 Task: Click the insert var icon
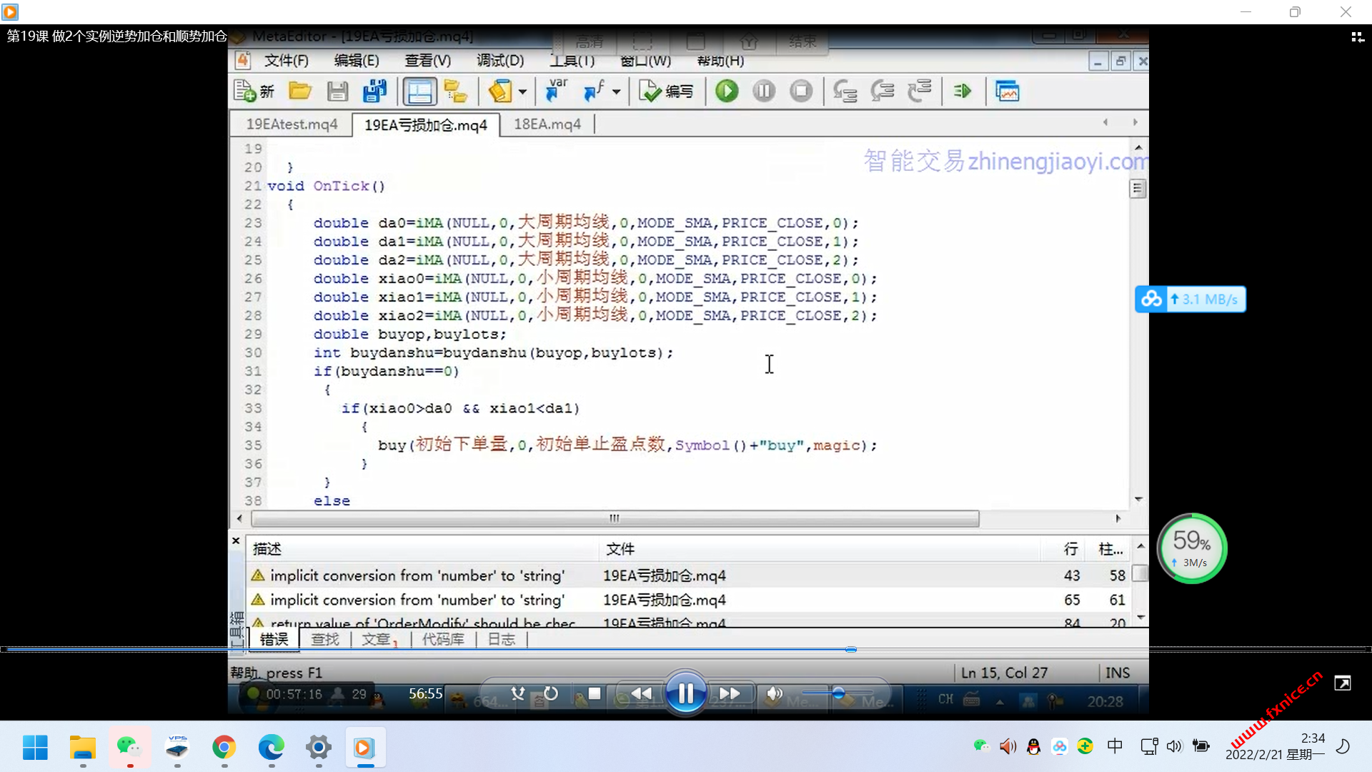click(556, 91)
